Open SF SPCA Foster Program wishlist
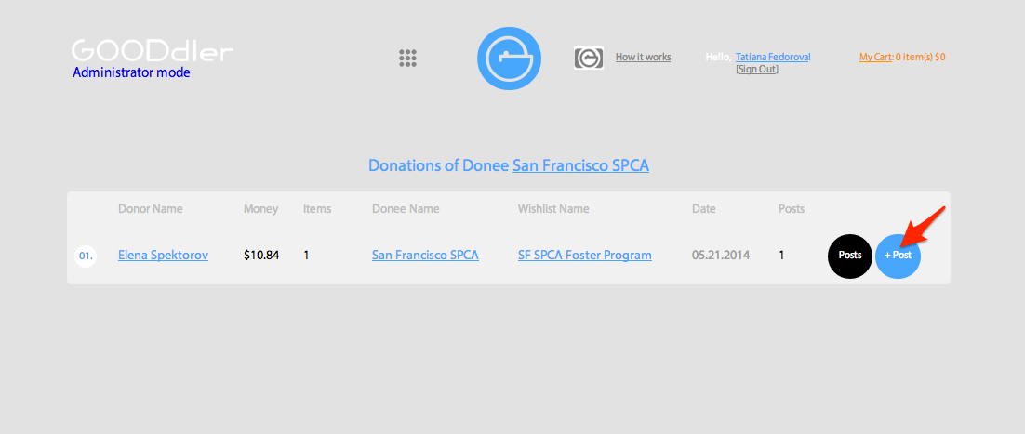Viewport: 1025px width, 434px height. (x=585, y=256)
